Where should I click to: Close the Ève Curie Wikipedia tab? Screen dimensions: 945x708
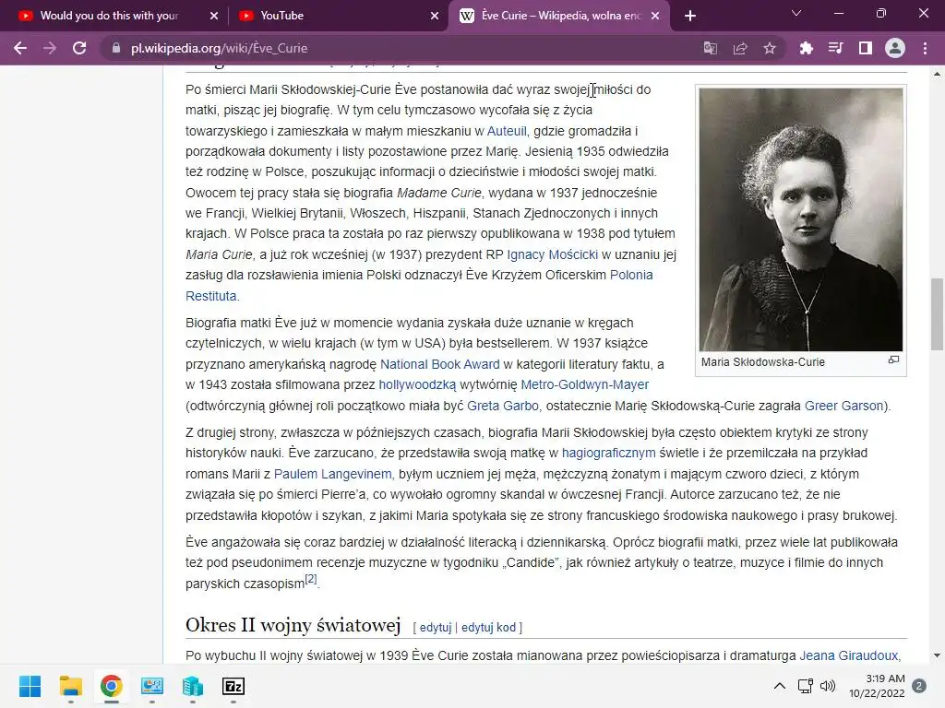click(655, 16)
